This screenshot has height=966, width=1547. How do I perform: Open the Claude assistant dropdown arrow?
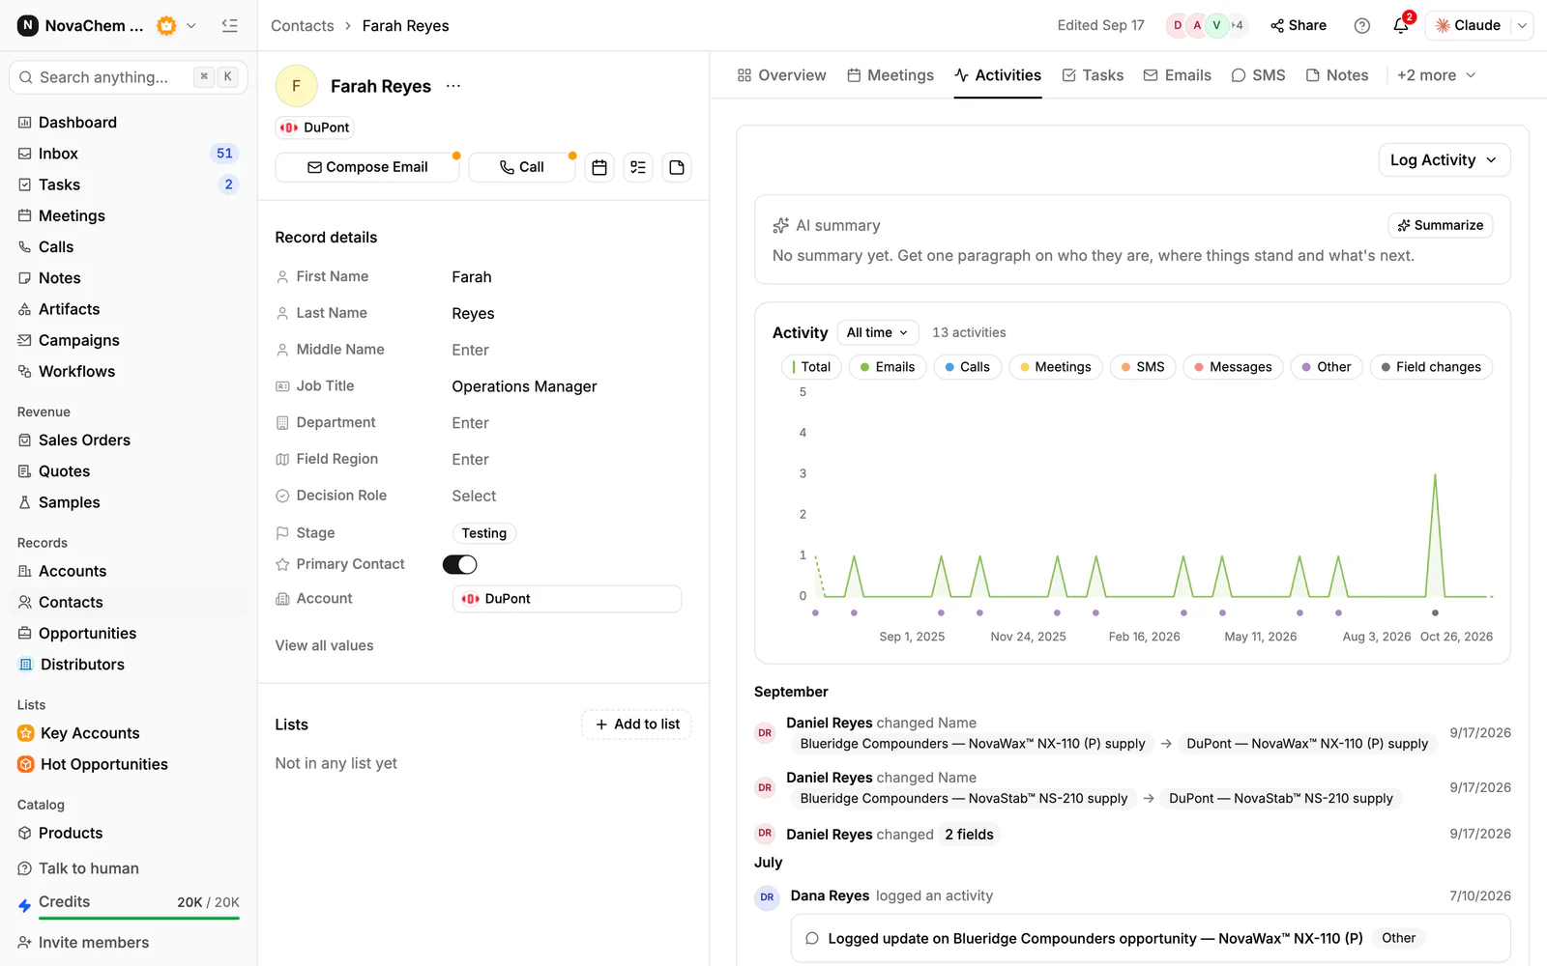coord(1522,26)
